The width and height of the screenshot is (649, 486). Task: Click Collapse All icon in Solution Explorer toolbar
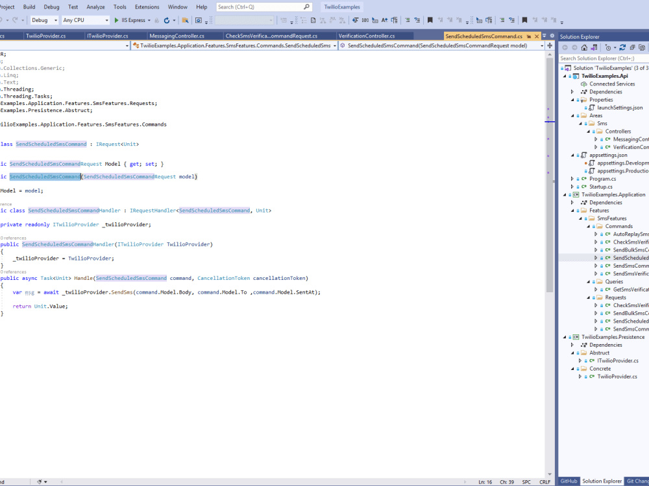coord(632,47)
